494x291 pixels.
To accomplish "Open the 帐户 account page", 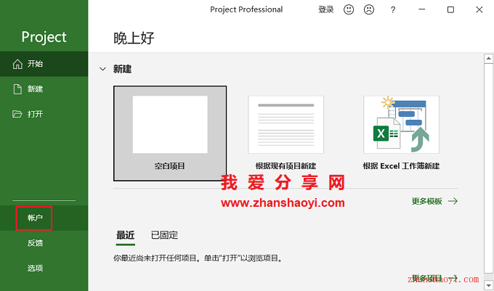I will [x=44, y=218].
